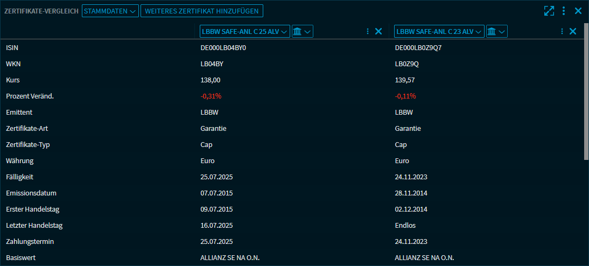Click the Endlos last trading day value
Image resolution: width=589 pixels, height=266 pixels.
[405, 225]
